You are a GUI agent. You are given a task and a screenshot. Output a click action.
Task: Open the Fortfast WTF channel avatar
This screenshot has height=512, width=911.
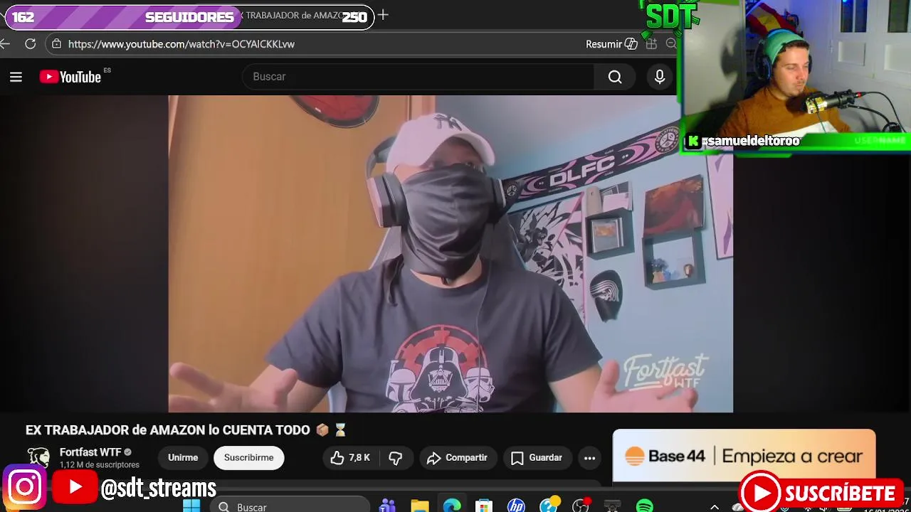tap(38, 457)
